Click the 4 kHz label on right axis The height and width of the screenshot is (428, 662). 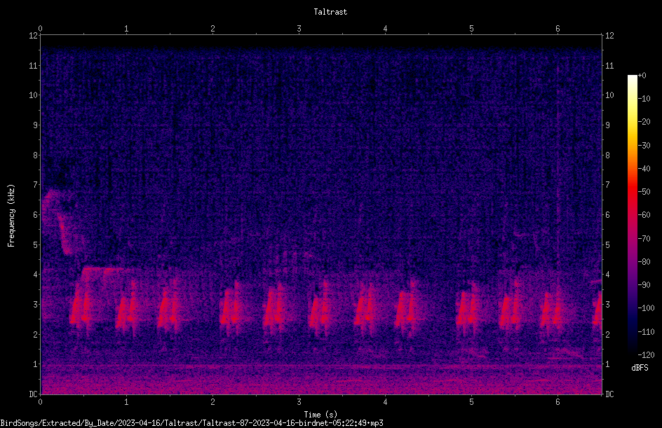(x=607, y=275)
